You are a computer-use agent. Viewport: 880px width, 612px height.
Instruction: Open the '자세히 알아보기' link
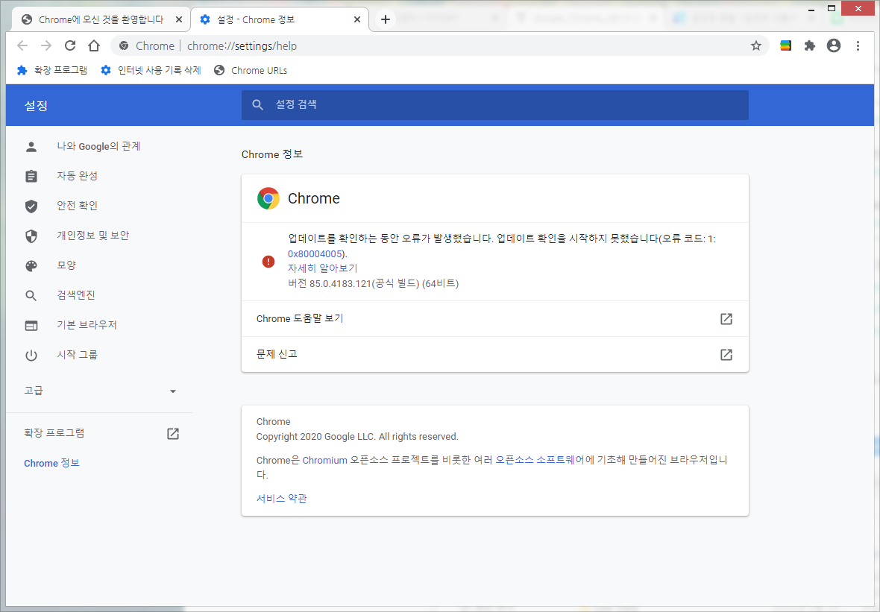323,268
